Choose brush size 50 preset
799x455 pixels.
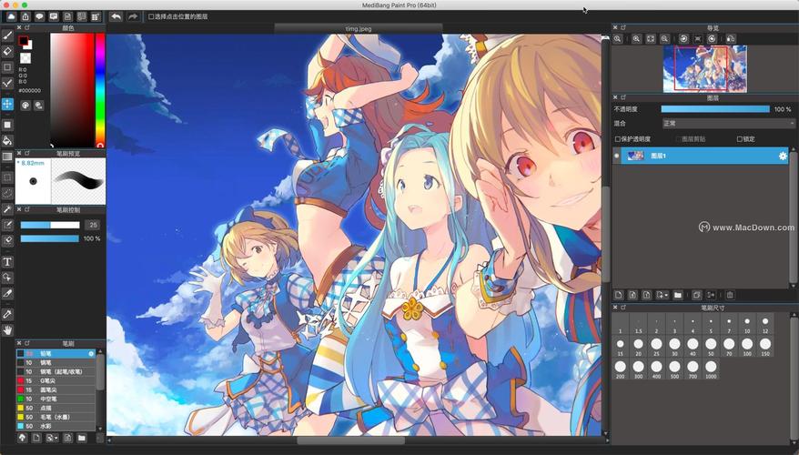point(711,347)
